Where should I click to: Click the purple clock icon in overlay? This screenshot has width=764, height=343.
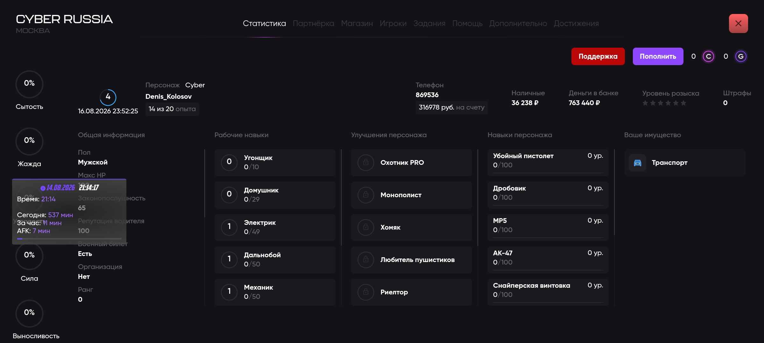tap(43, 188)
